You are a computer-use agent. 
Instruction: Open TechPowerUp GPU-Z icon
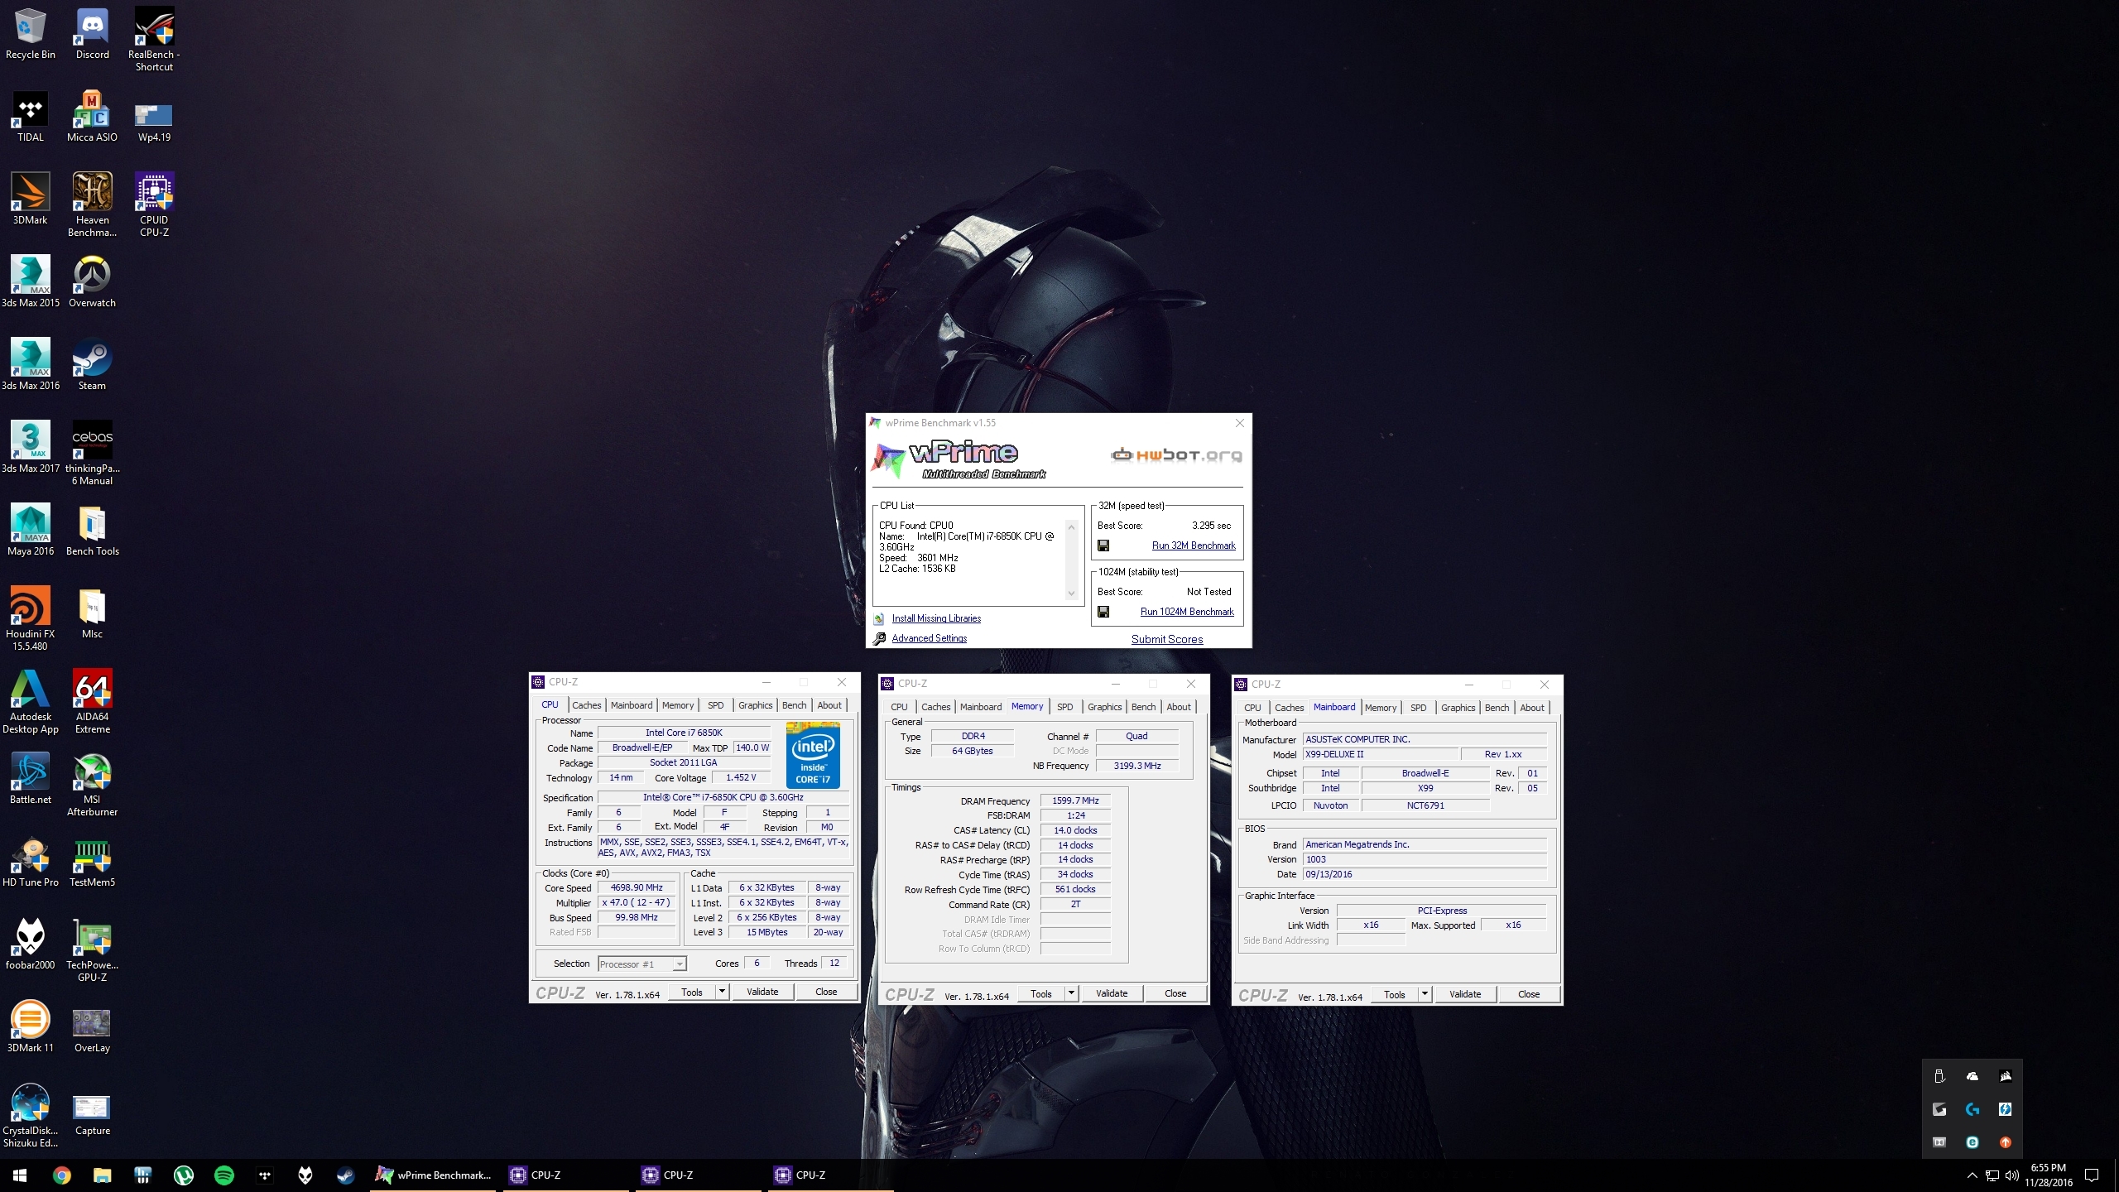pos(92,950)
